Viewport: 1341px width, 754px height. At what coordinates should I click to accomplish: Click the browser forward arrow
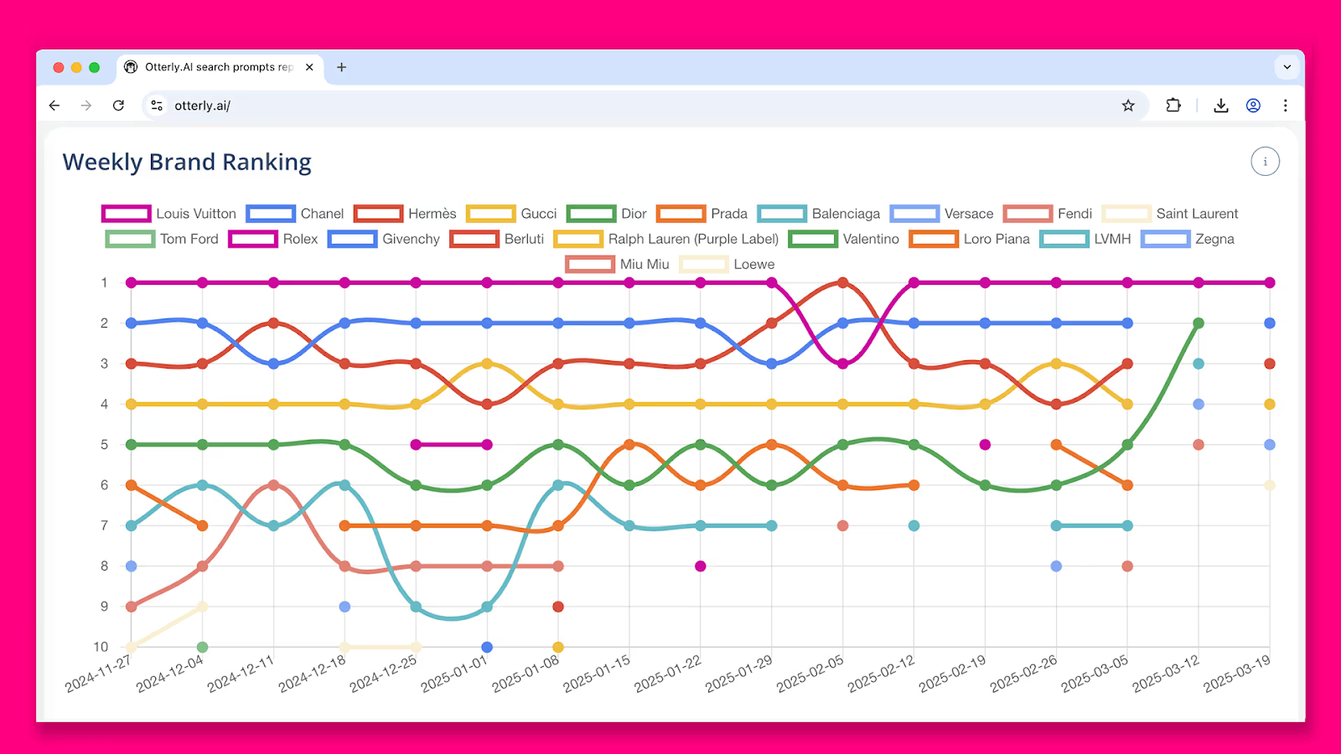(86, 106)
